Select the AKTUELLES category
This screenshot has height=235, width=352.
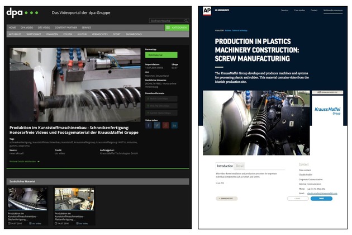15,34
